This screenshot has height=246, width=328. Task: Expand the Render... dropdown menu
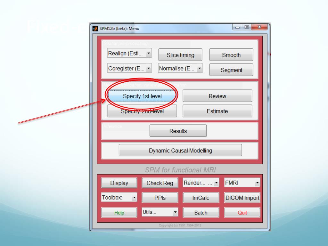(x=201, y=183)
